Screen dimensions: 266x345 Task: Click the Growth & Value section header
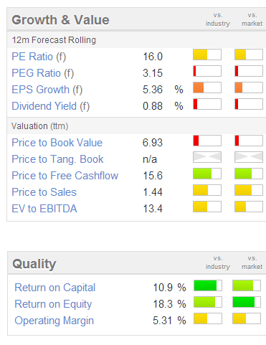pos(60,20)
